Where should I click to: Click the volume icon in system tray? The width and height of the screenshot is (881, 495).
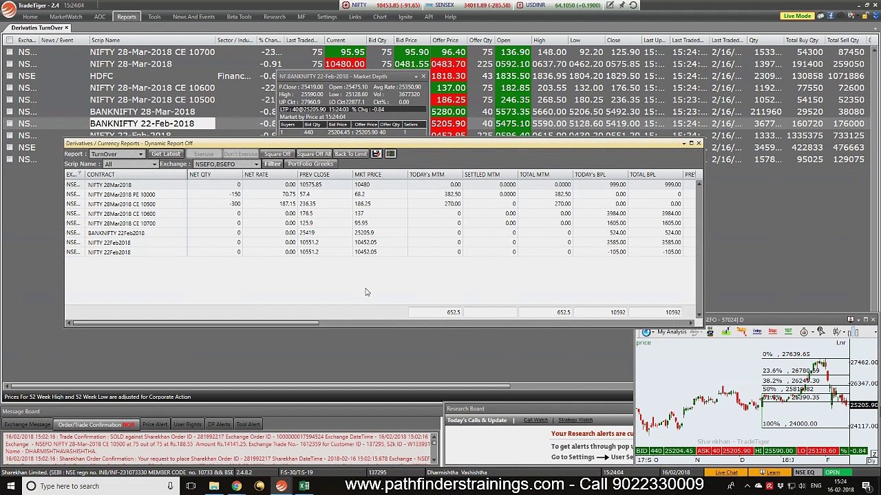point(801,486)
